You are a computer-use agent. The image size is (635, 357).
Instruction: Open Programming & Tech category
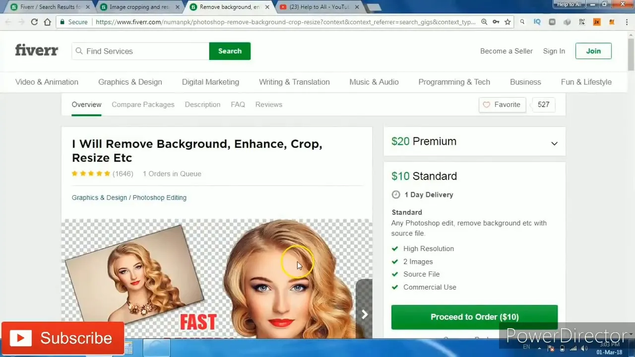454,82
